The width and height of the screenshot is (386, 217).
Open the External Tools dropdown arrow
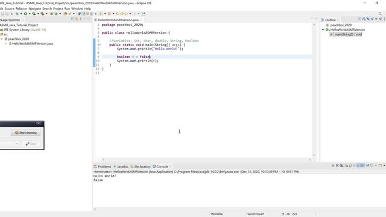46,14
